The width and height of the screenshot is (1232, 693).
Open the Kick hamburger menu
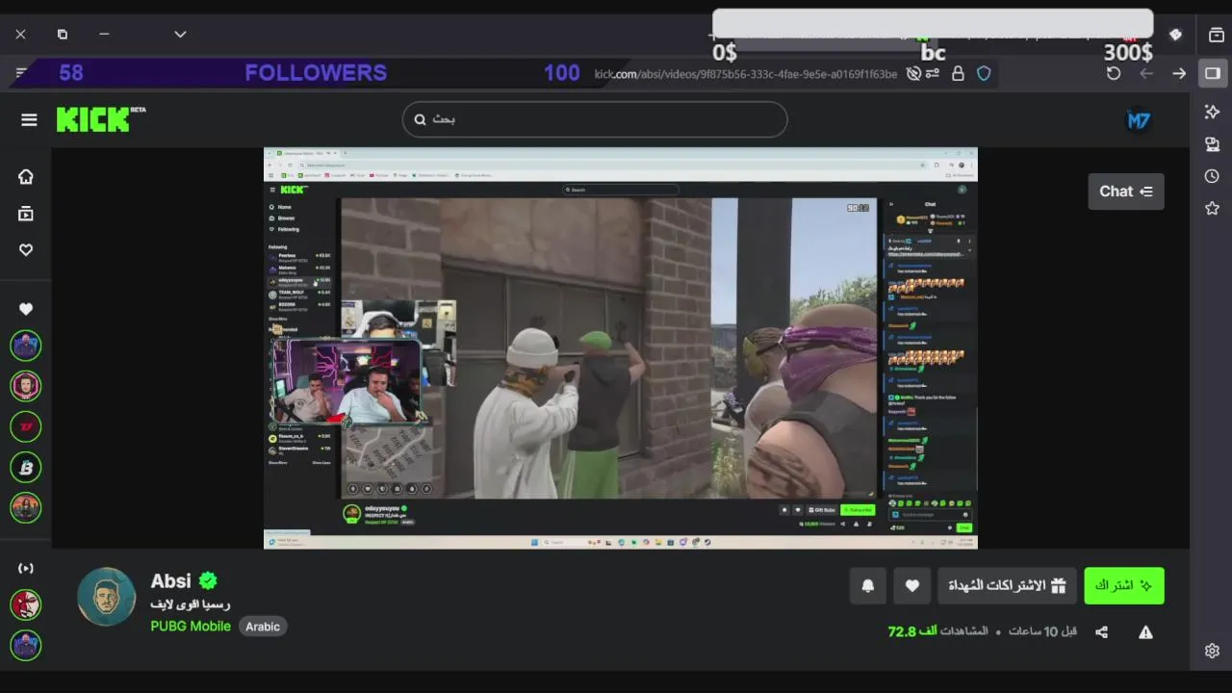tap(29, 119)
